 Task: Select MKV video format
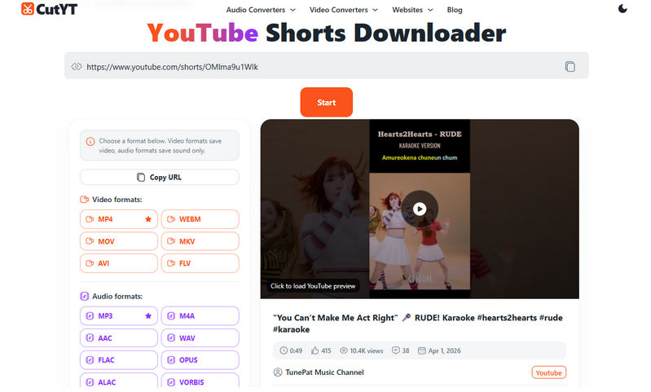pos(200,241)
